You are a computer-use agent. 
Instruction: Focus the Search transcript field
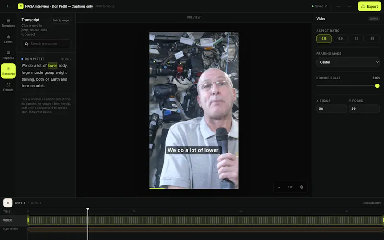point(46,44)
